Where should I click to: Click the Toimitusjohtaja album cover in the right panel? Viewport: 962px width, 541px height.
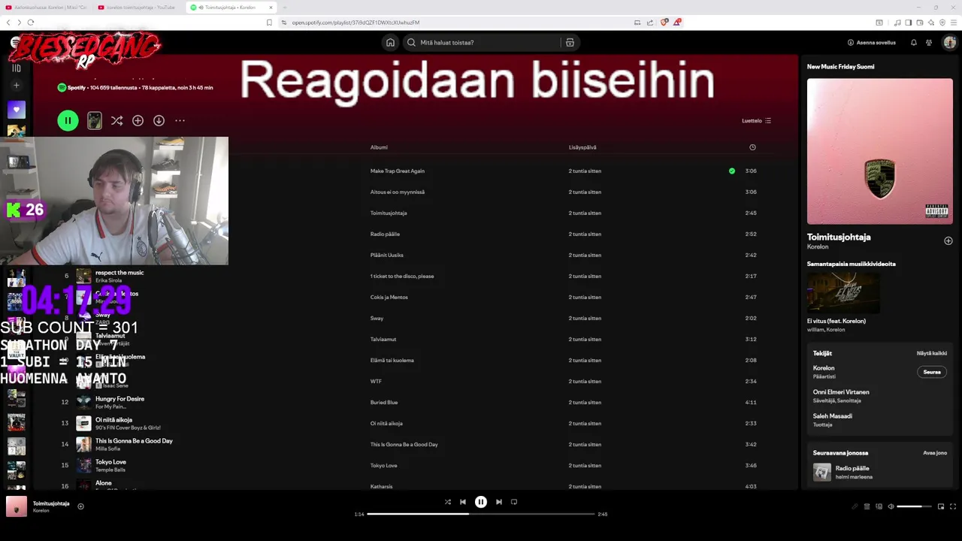(x=879, y=151)
